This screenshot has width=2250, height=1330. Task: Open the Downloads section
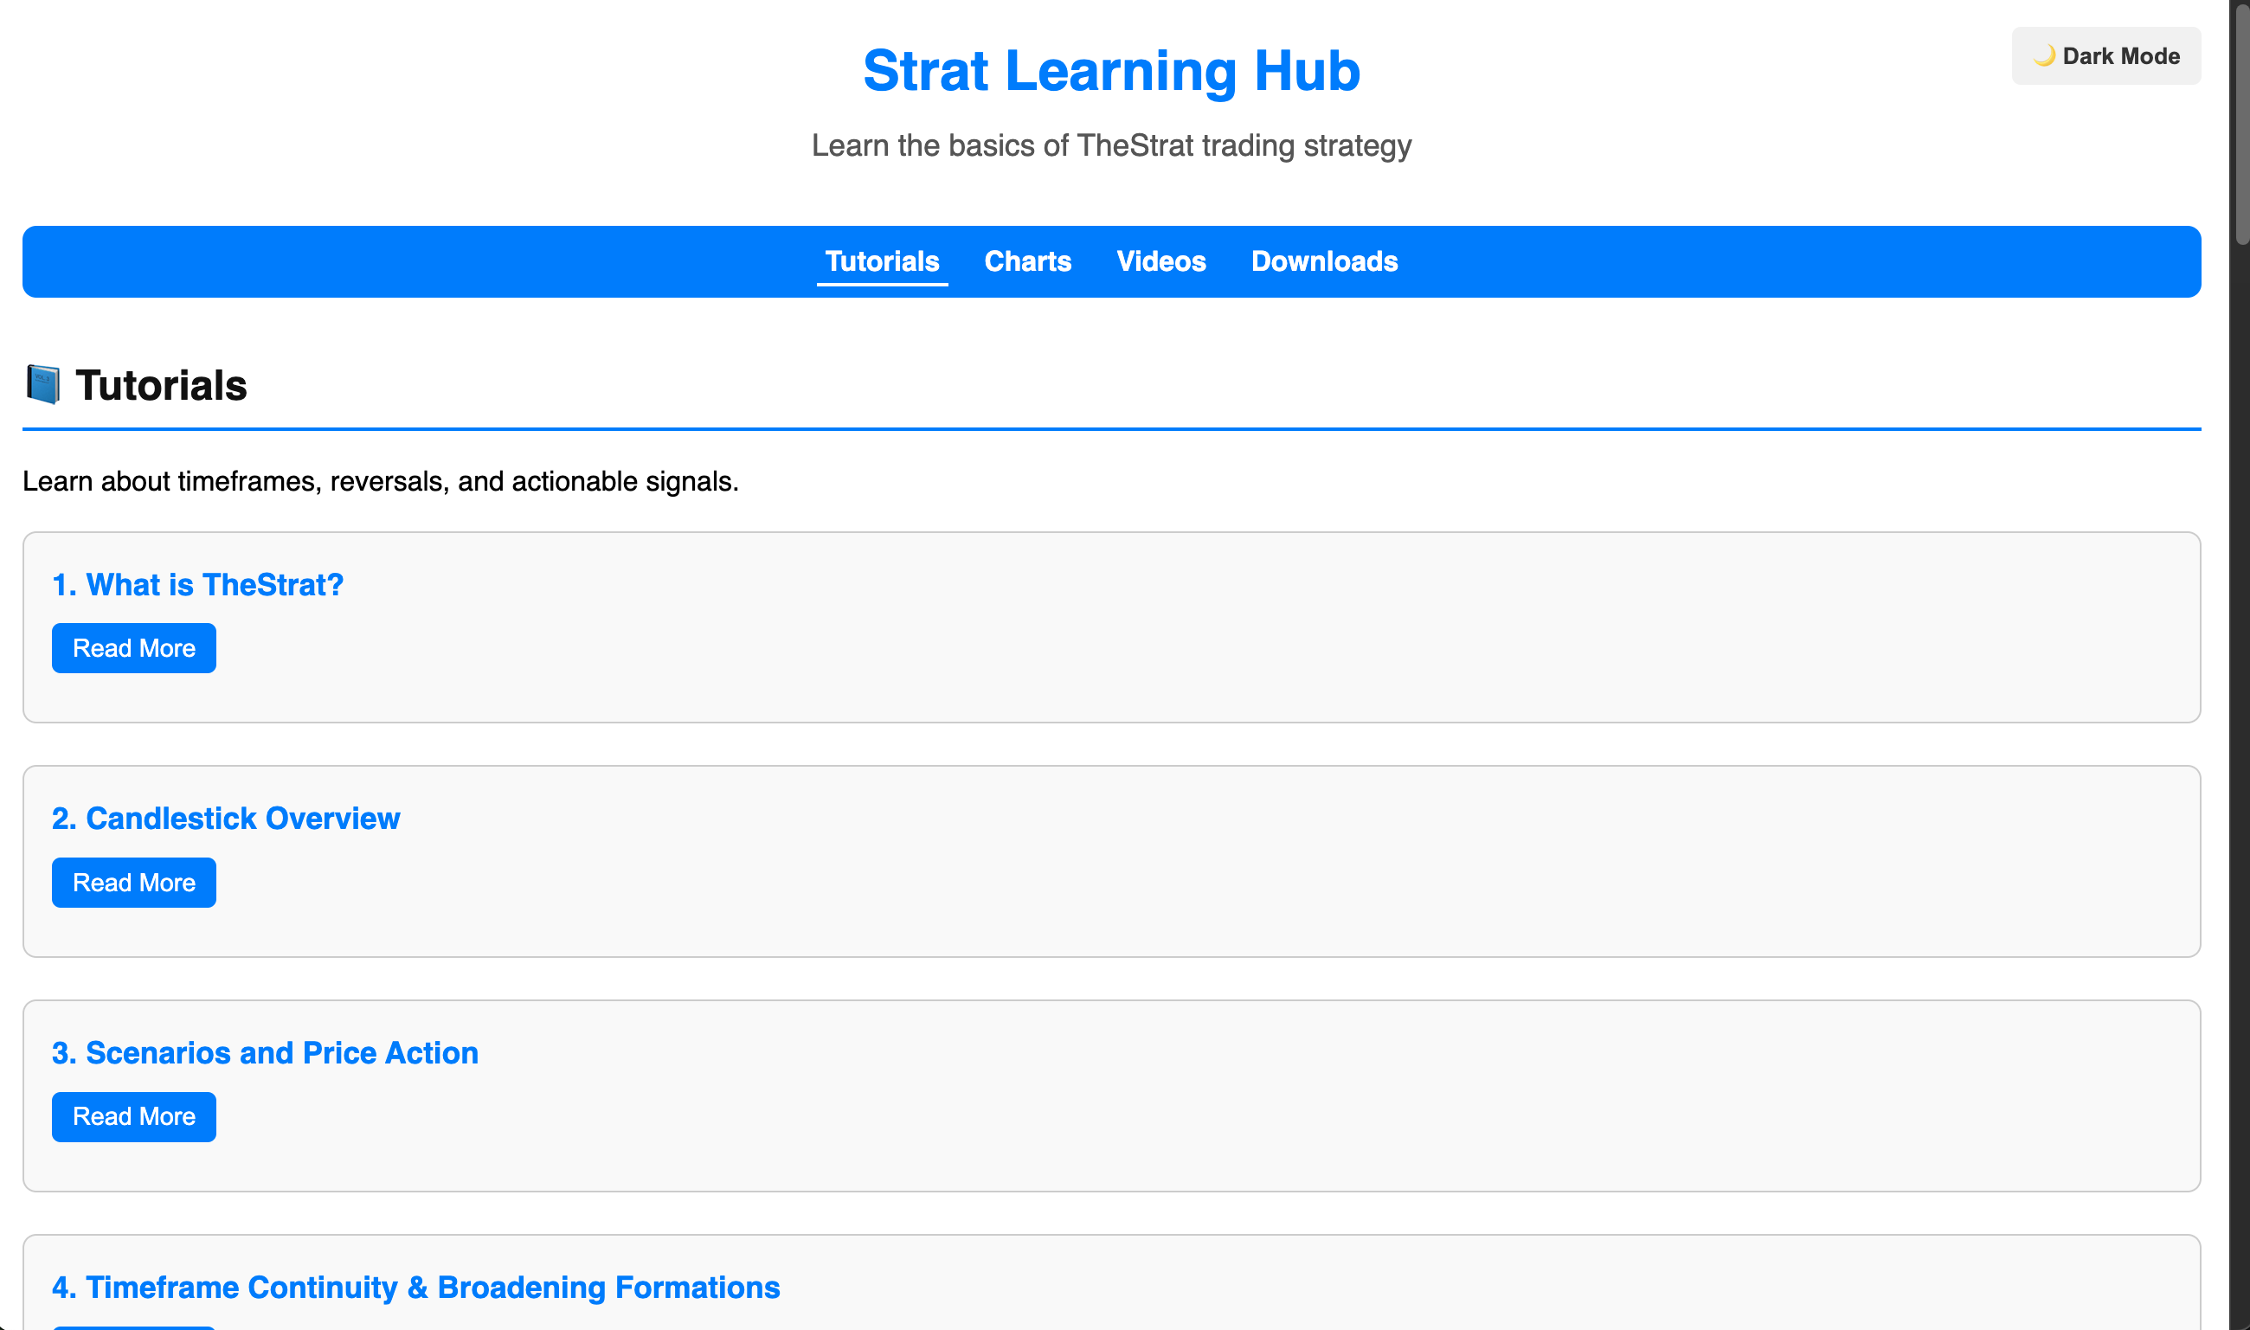click(x=1323, y=260)
